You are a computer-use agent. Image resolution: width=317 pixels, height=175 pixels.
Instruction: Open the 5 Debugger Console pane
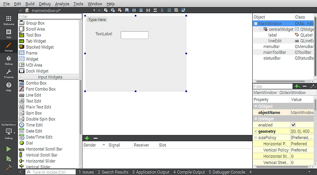pos(227,172)
